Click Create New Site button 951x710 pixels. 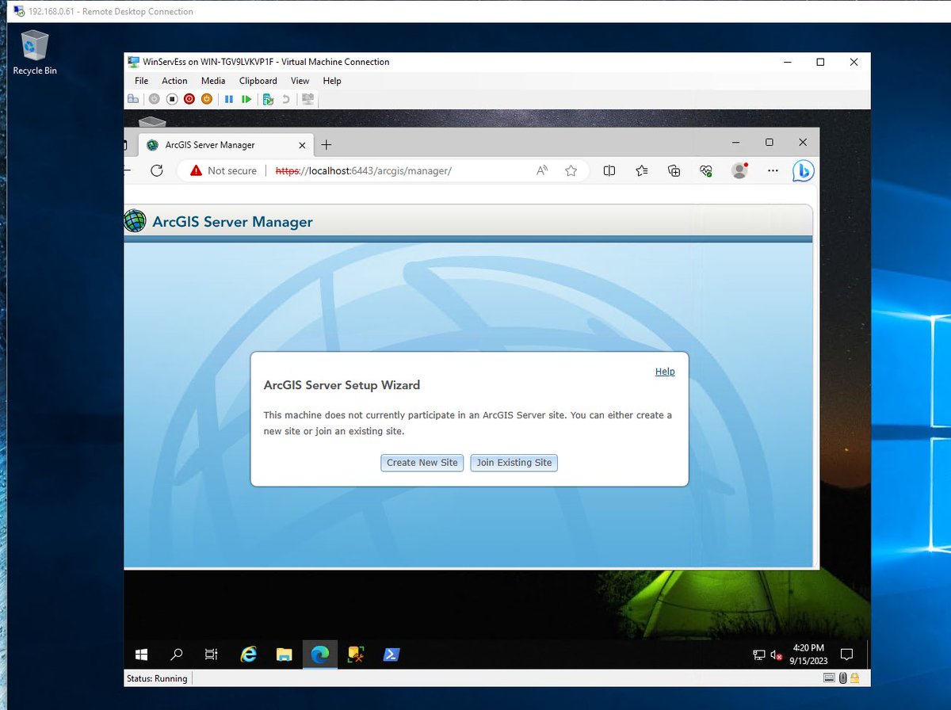click(422, 463)
